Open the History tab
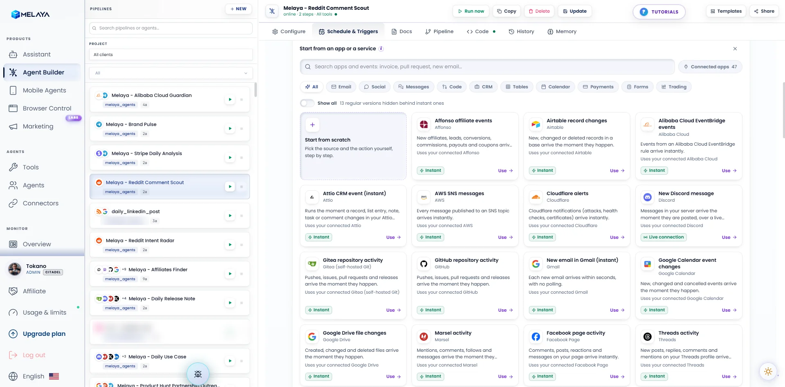Screen dimensions: 785x387 coord(521,32)
